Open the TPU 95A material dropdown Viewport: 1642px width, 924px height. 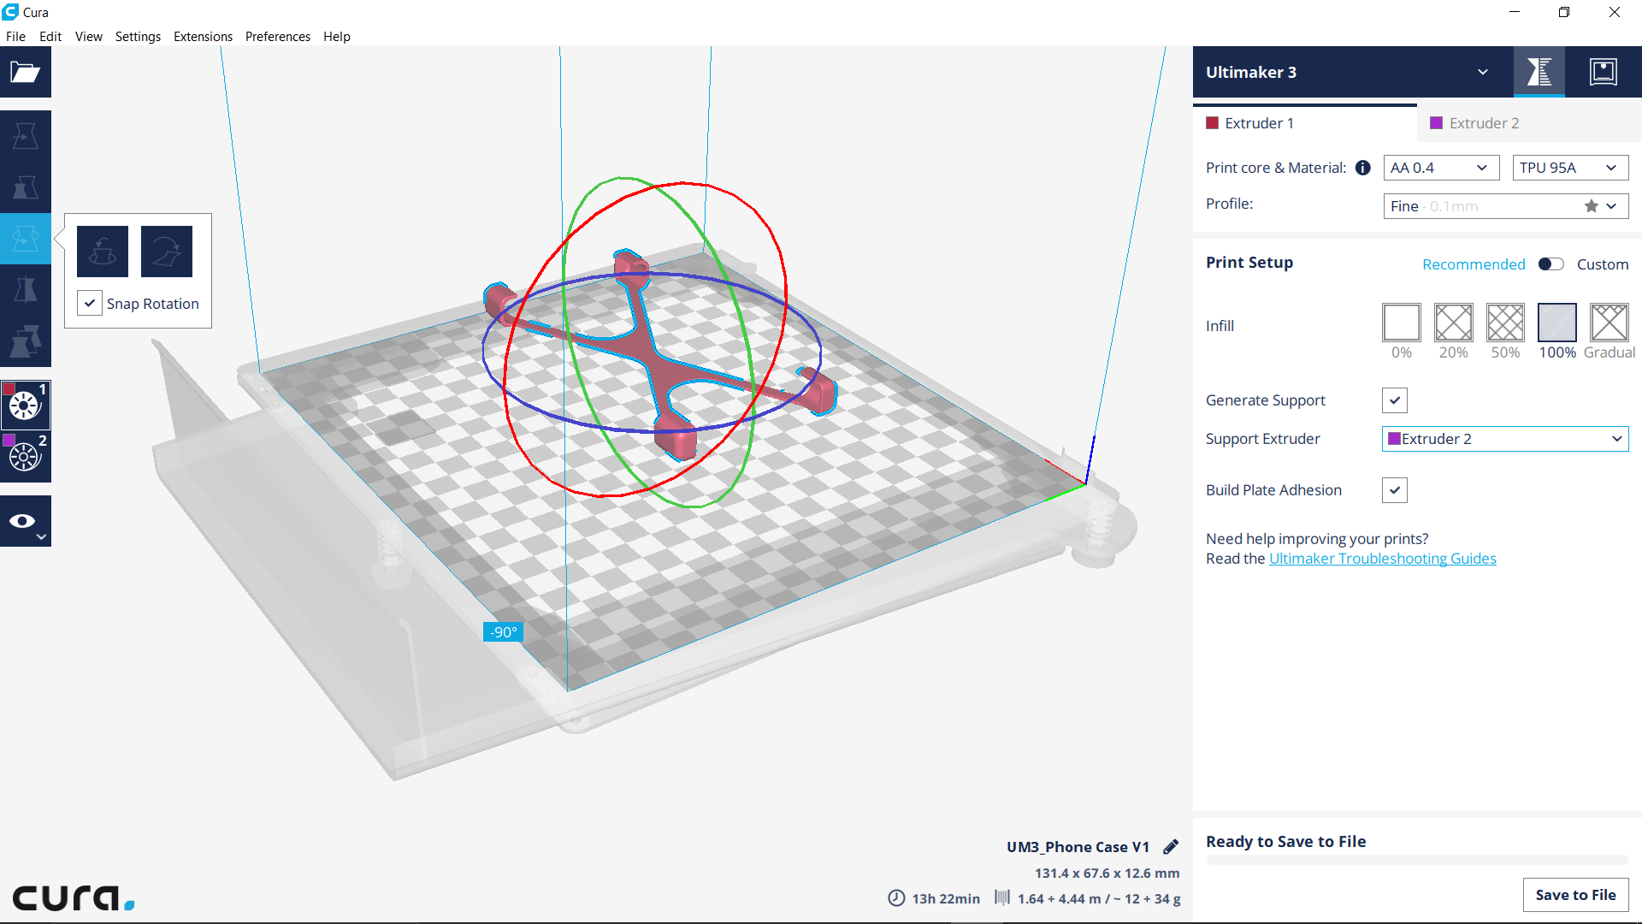1569,168
